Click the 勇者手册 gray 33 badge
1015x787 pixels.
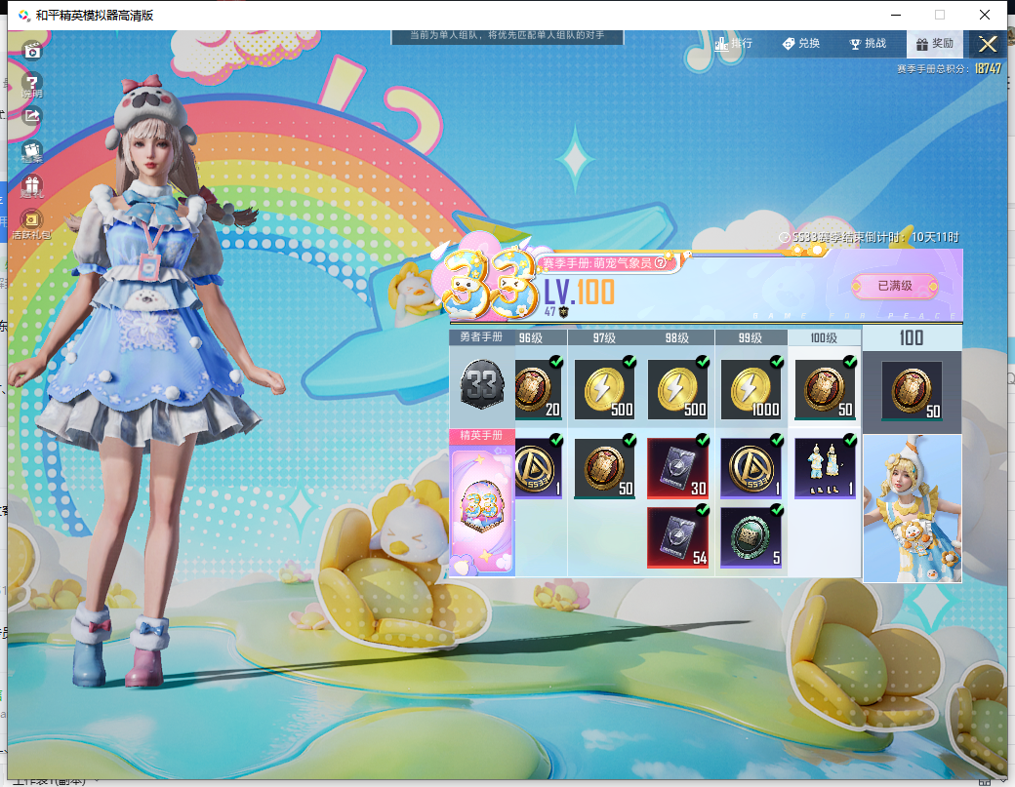coord(482,385)
